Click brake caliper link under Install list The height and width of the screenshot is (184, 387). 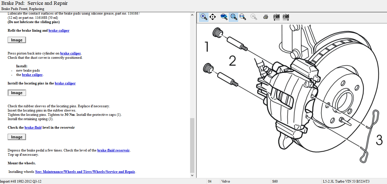click(x=32, y=75)
